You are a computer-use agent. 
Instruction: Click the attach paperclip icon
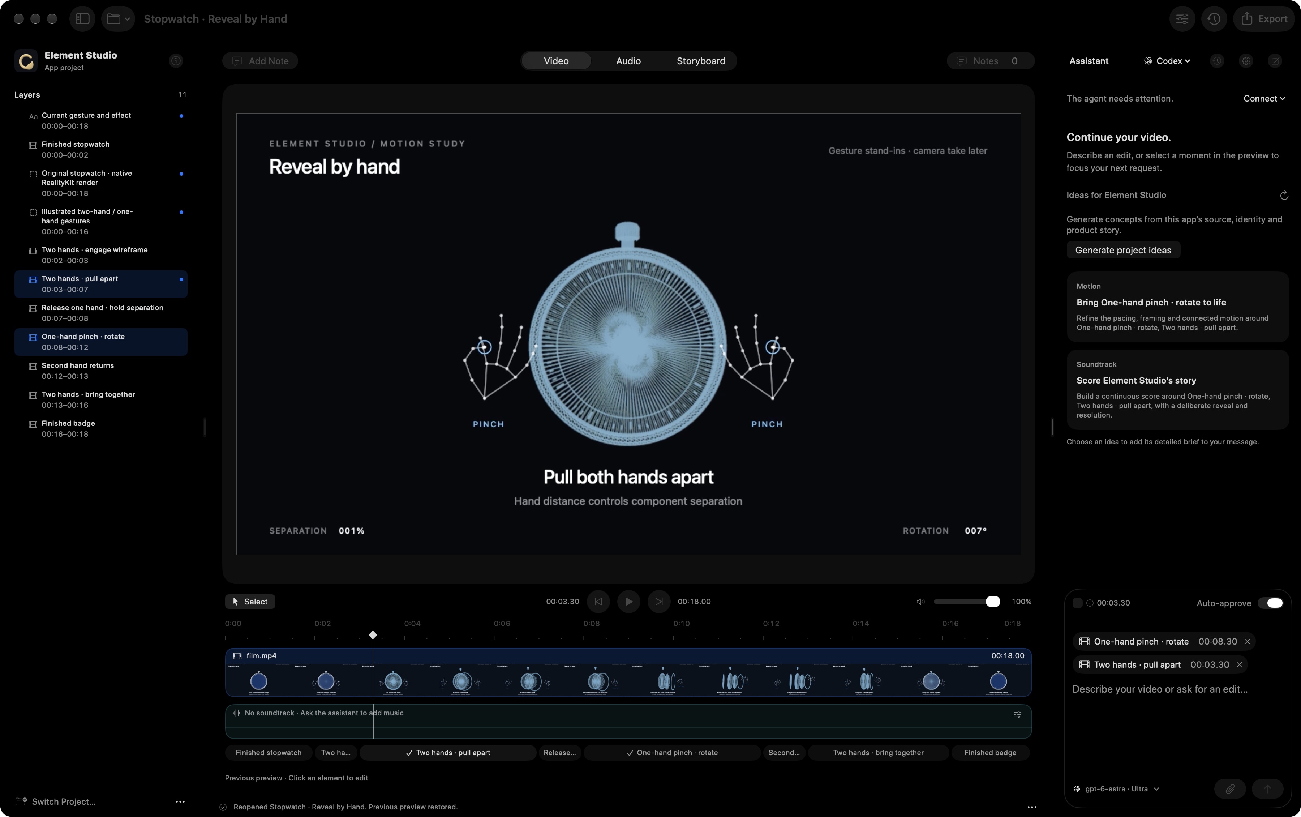click(x=1230, y=789)
